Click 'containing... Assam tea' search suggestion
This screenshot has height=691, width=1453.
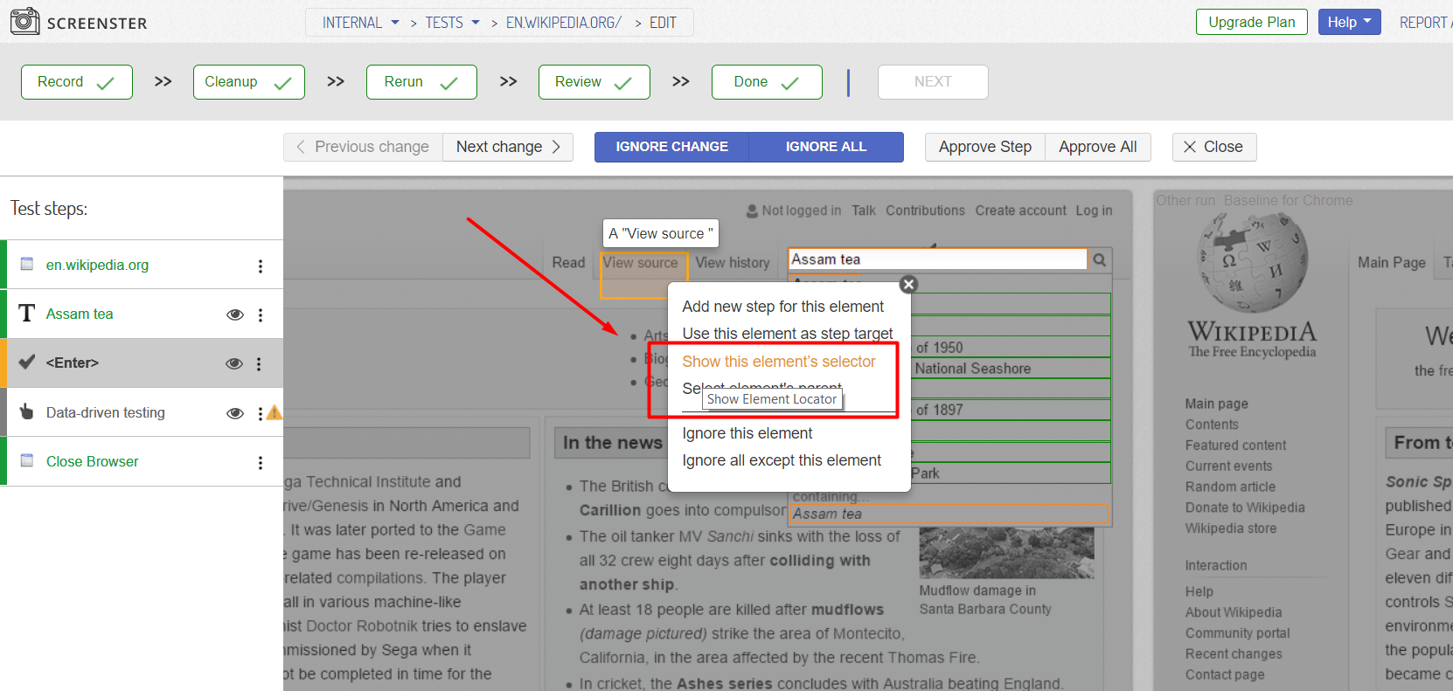coord(949,505)
